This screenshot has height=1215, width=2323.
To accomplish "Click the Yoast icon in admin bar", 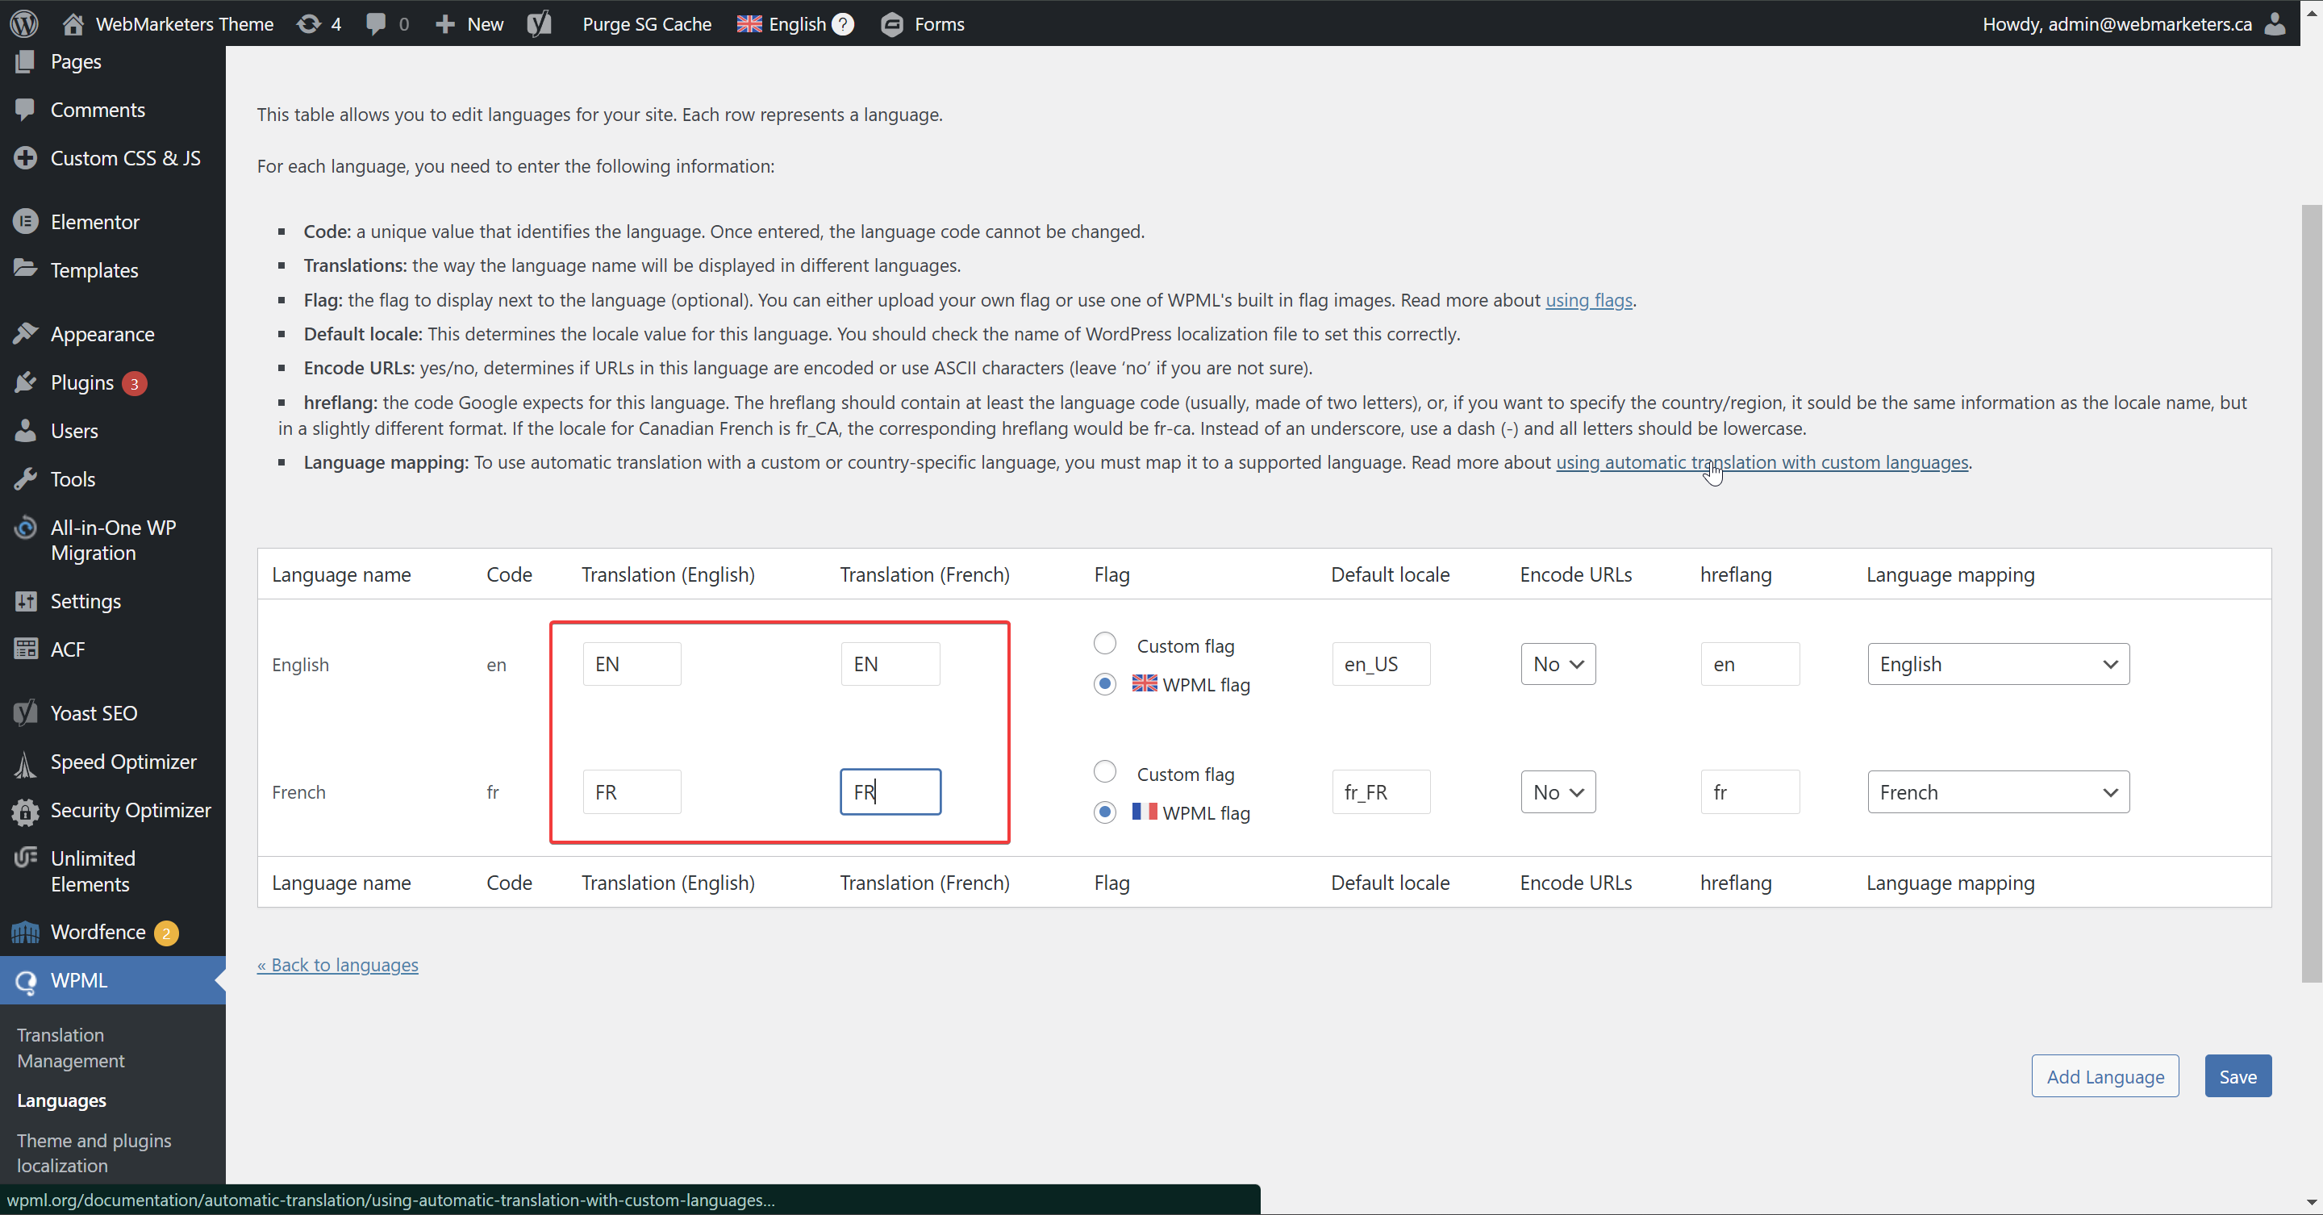I will pyautogui.click(x=540, y=23).
